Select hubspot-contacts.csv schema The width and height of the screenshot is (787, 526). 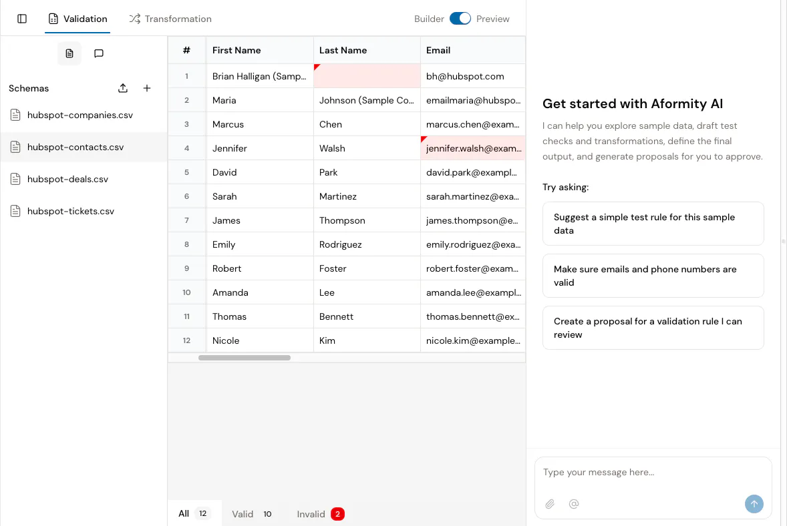tap(84, 147)
